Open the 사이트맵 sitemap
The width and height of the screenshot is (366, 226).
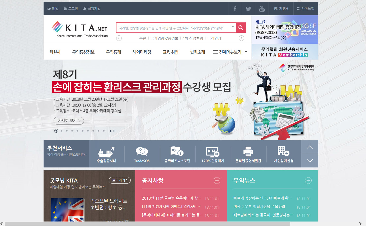[306, 8]
